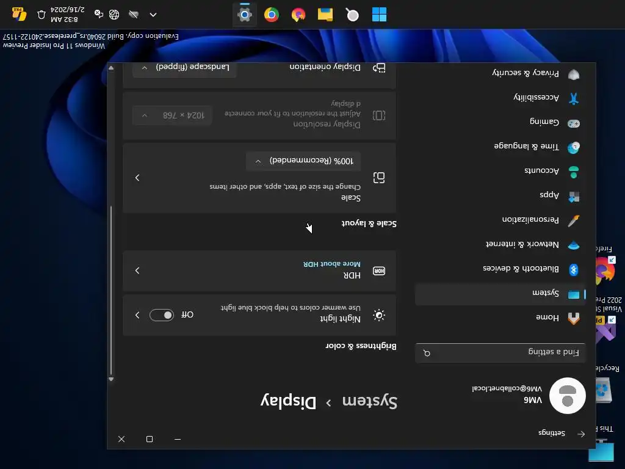The height and width of the screenshot is (469, 625).
Task: Open the clock showing 8:32 AM
Action: point(67,14)
